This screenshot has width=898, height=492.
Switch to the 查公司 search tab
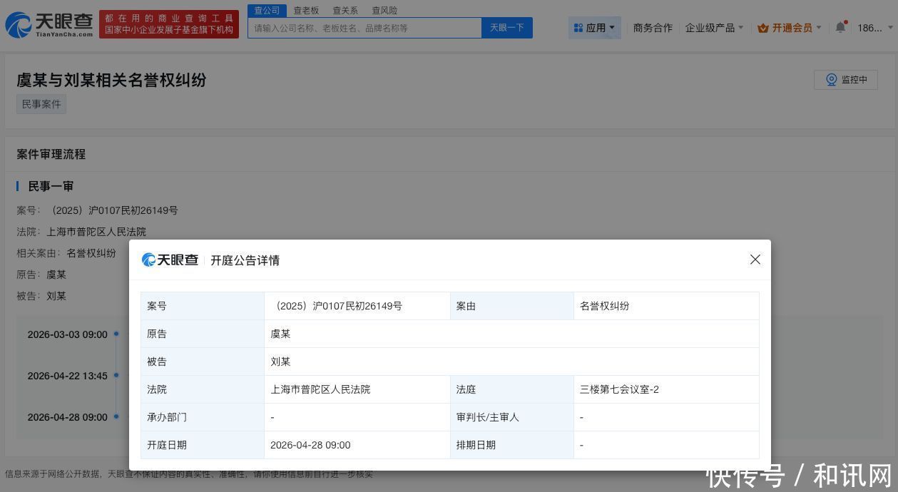click(267, 10)
